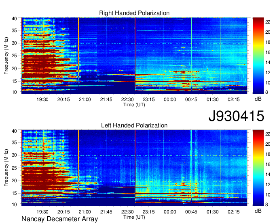This screenshot has width=275, height=224.
Task: Click the 'Left Handed Polarization' plot title
Action: point(134,125)
